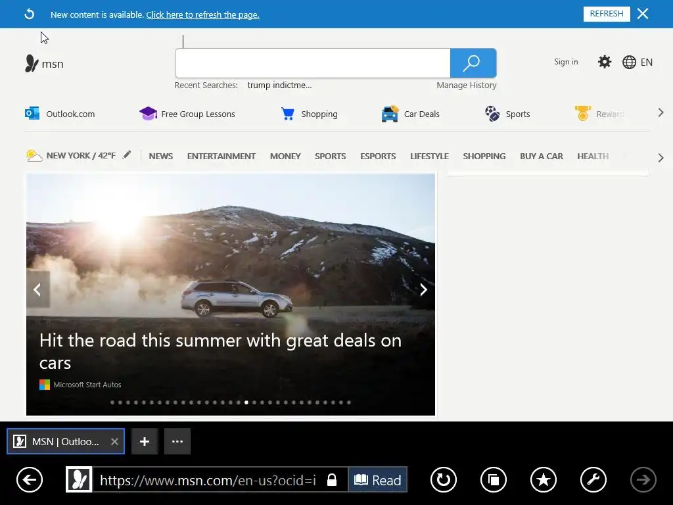Image resolution: width=673 pixels, height=505 pixels.
Task: Open the SPORTS navigation section
Action: (x=330, y=156)
